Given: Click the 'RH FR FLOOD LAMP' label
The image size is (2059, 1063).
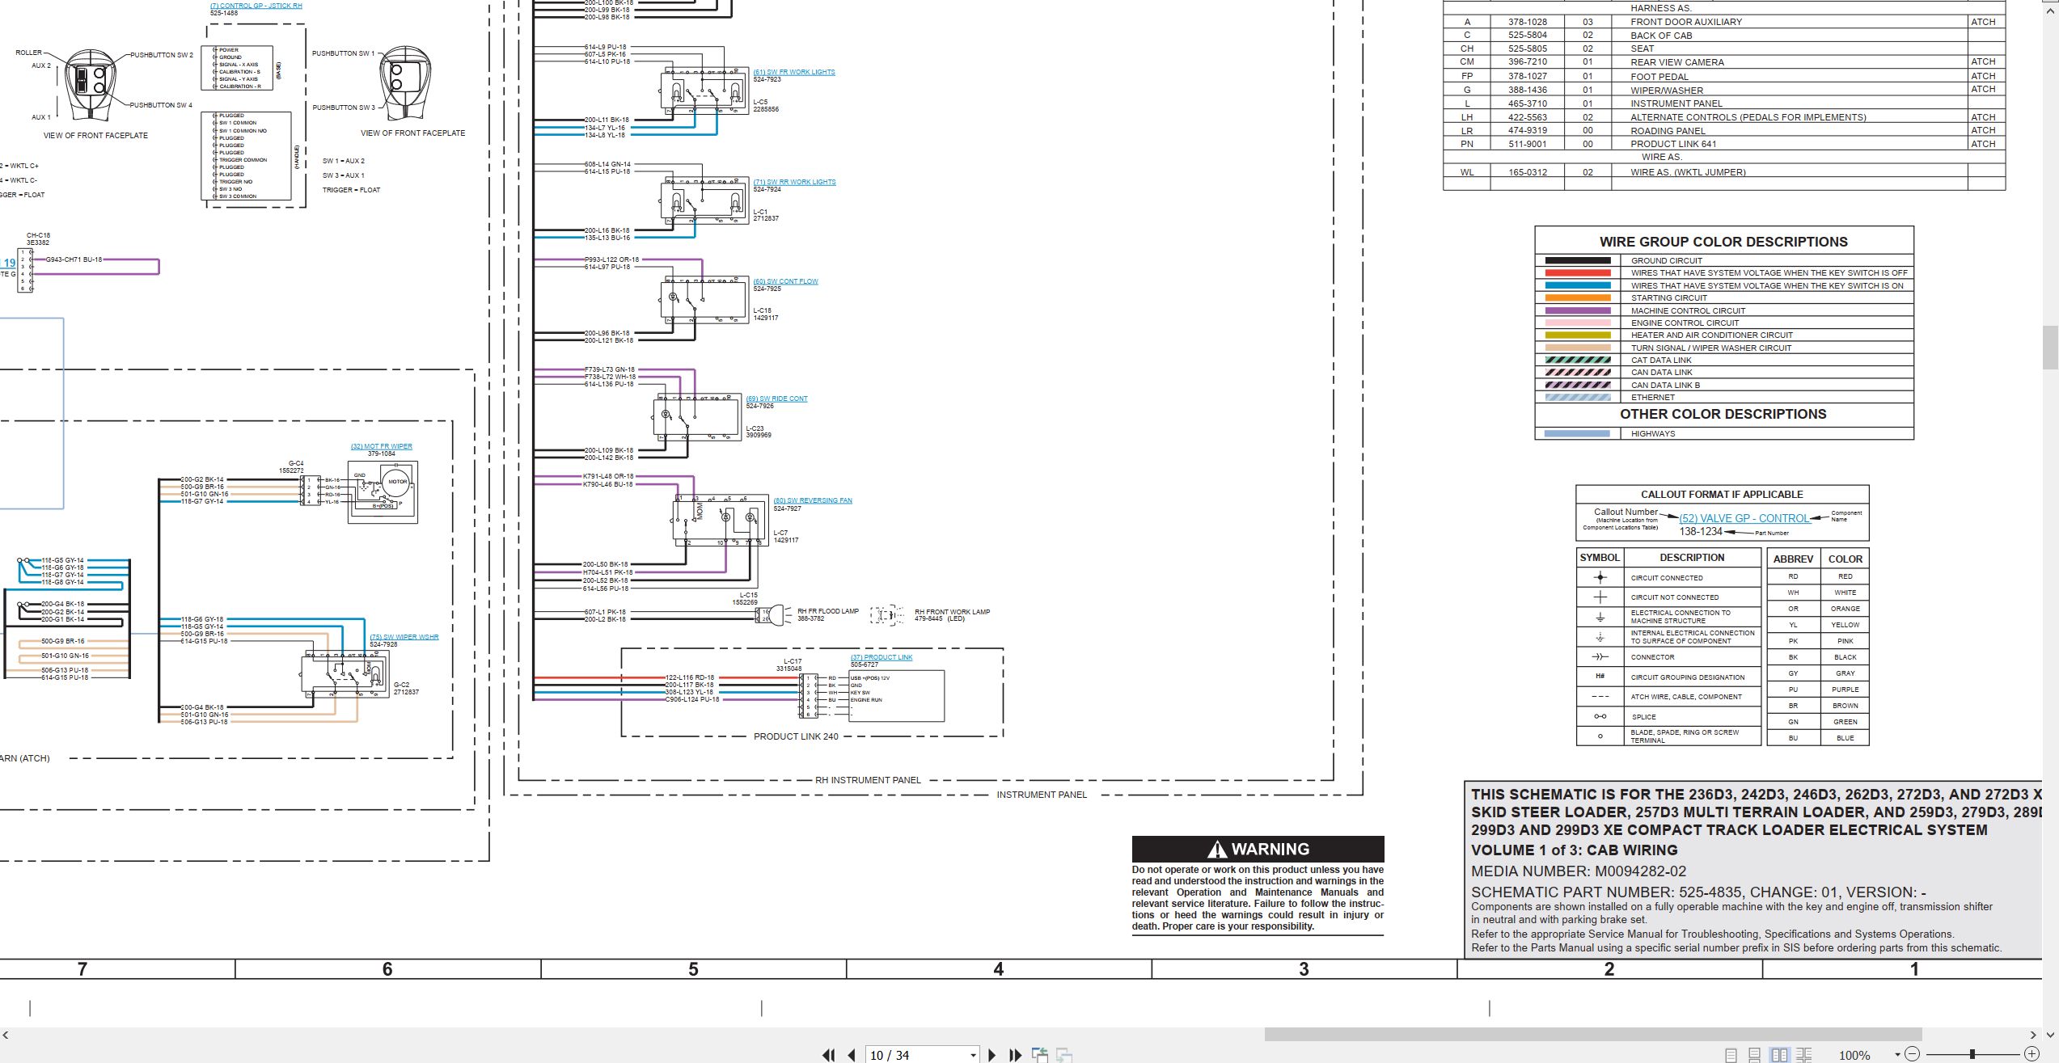Looking at the screenshot, I should (827, 611).
